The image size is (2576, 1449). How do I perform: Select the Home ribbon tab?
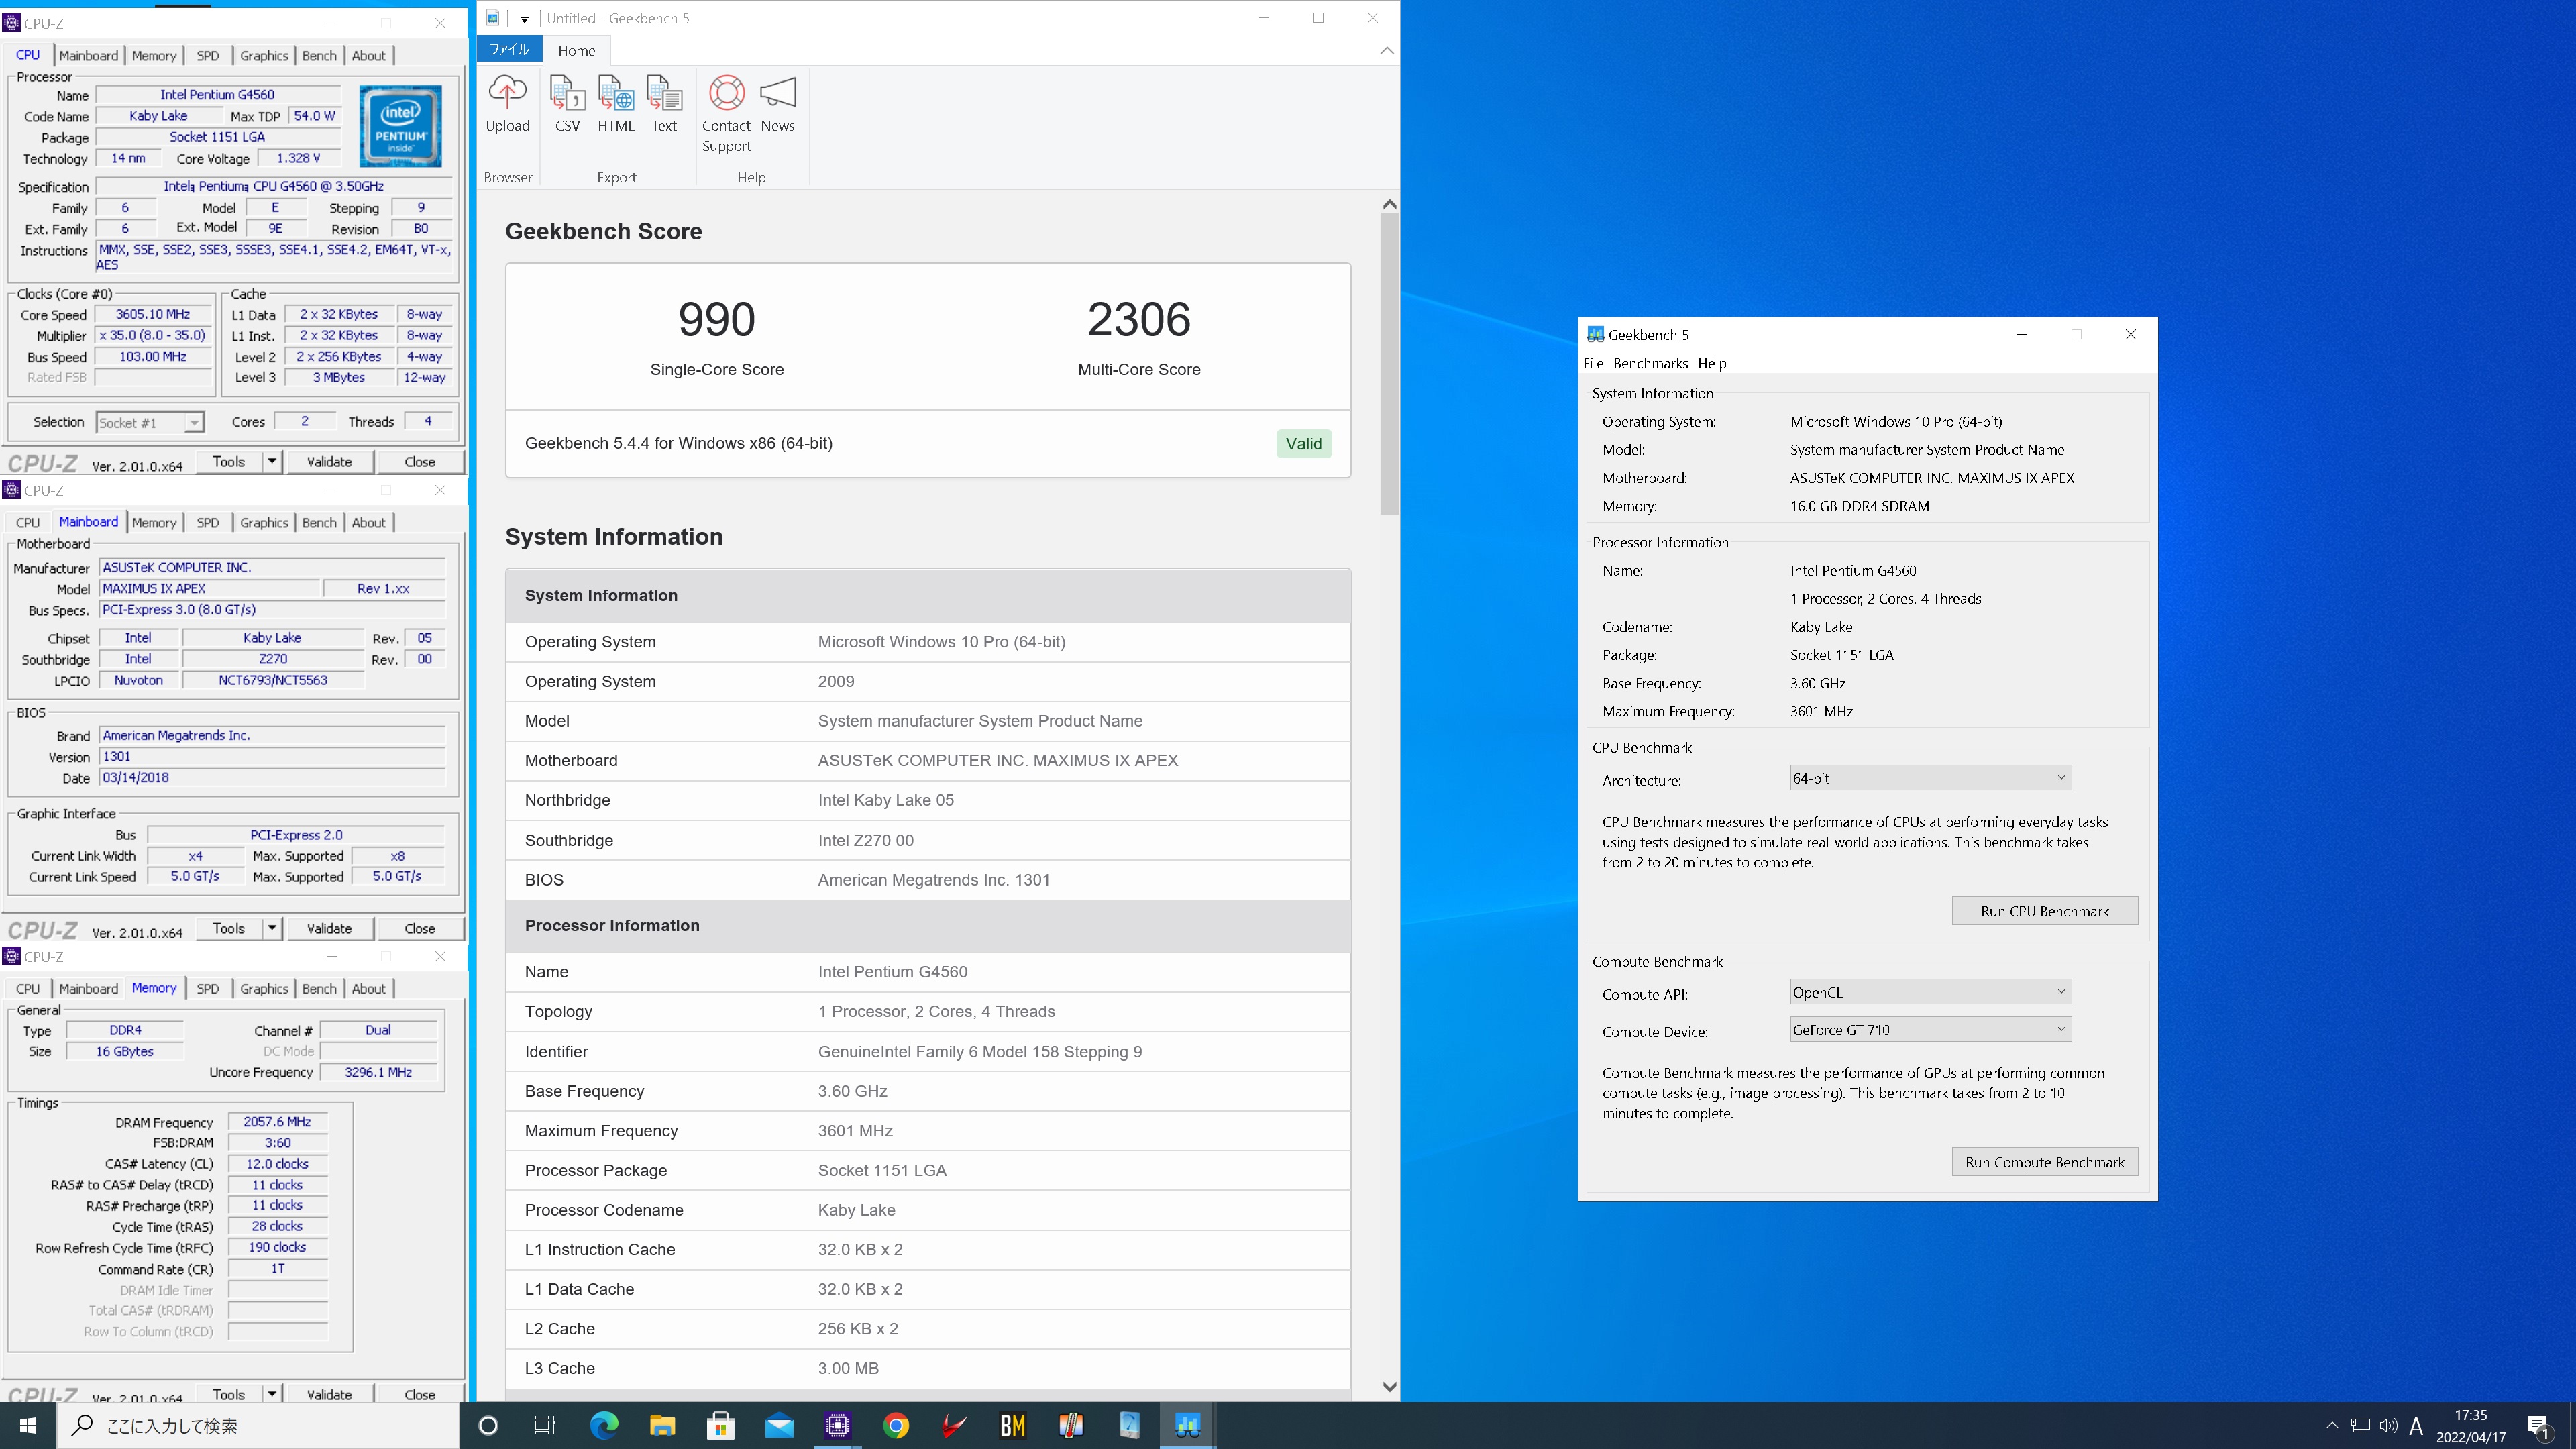pyautogui.click(x=576, y=50)
